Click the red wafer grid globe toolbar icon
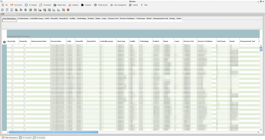This screenshot has width=265, height=140. click(68, 10)
